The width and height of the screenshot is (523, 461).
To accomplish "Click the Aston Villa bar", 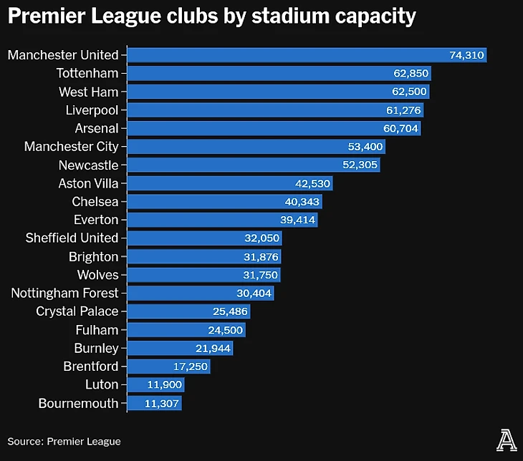I will (230, 183).
